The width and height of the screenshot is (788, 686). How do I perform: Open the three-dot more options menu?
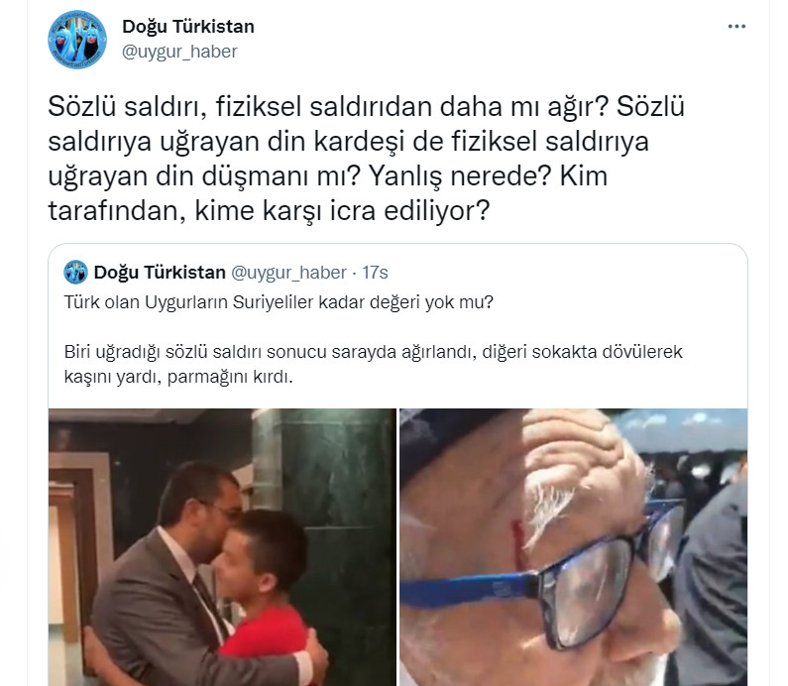click(736, 27)
